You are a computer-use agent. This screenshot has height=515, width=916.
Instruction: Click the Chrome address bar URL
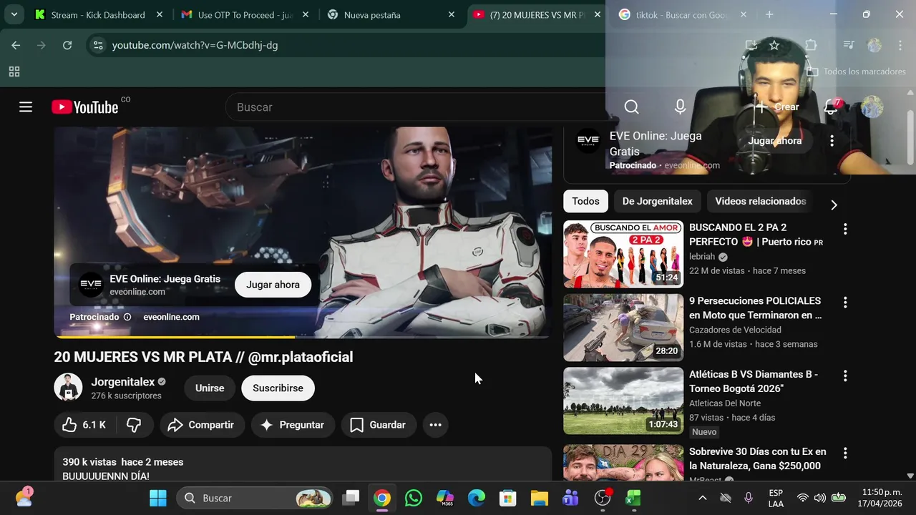pyautogui.click(x=195, y=45)
